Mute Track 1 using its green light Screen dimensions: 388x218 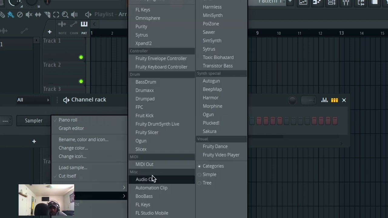pos(81,57)
